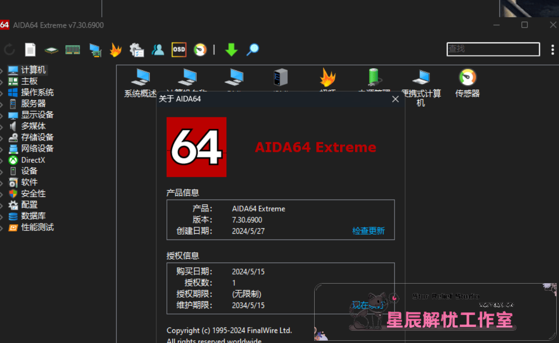Click build date value 2024/5/27

(x=248, y=231)
